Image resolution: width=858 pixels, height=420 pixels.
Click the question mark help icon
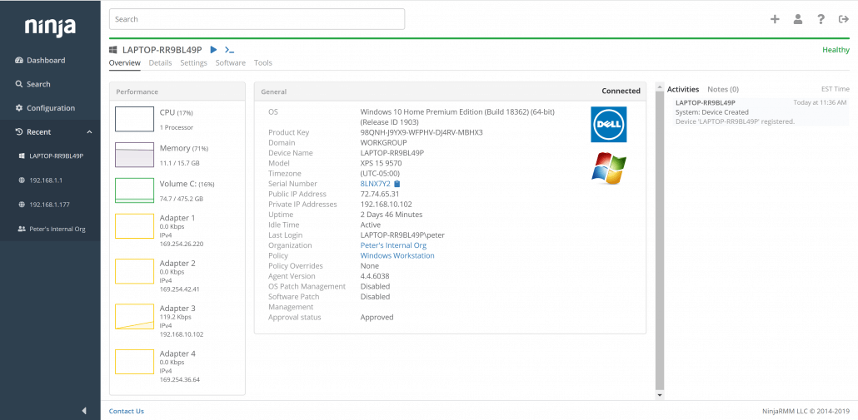(x=821, y=19)
